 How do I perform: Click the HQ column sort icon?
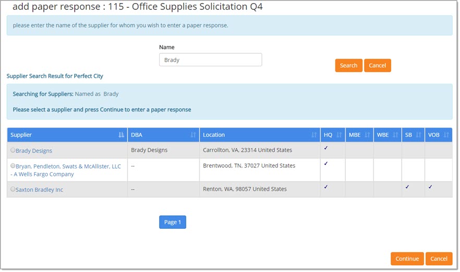[339, 135]
